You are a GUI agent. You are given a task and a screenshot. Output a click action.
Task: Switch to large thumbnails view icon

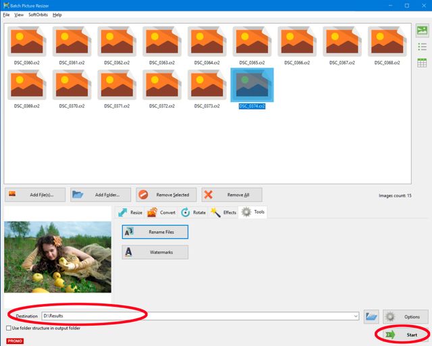(422, 30)
